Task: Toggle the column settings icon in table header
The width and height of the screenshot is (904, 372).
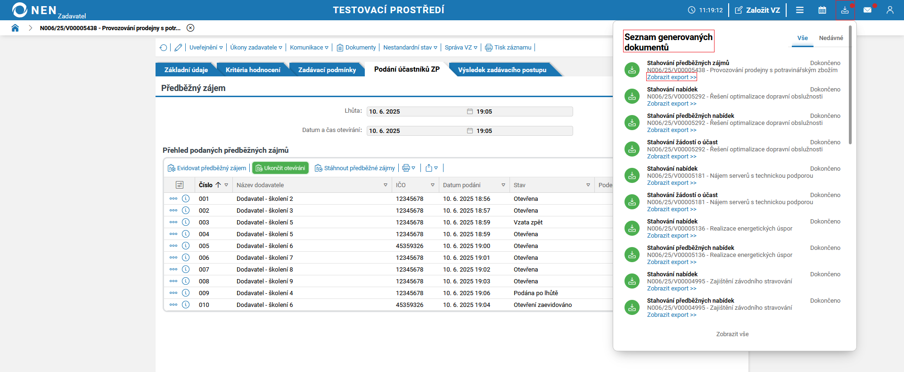Action: [180, 185]
